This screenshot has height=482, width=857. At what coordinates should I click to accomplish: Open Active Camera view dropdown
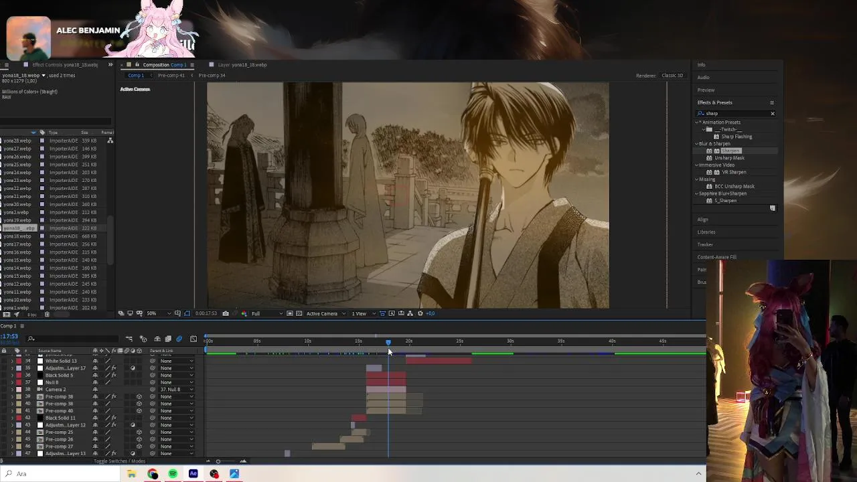point(325,313)
